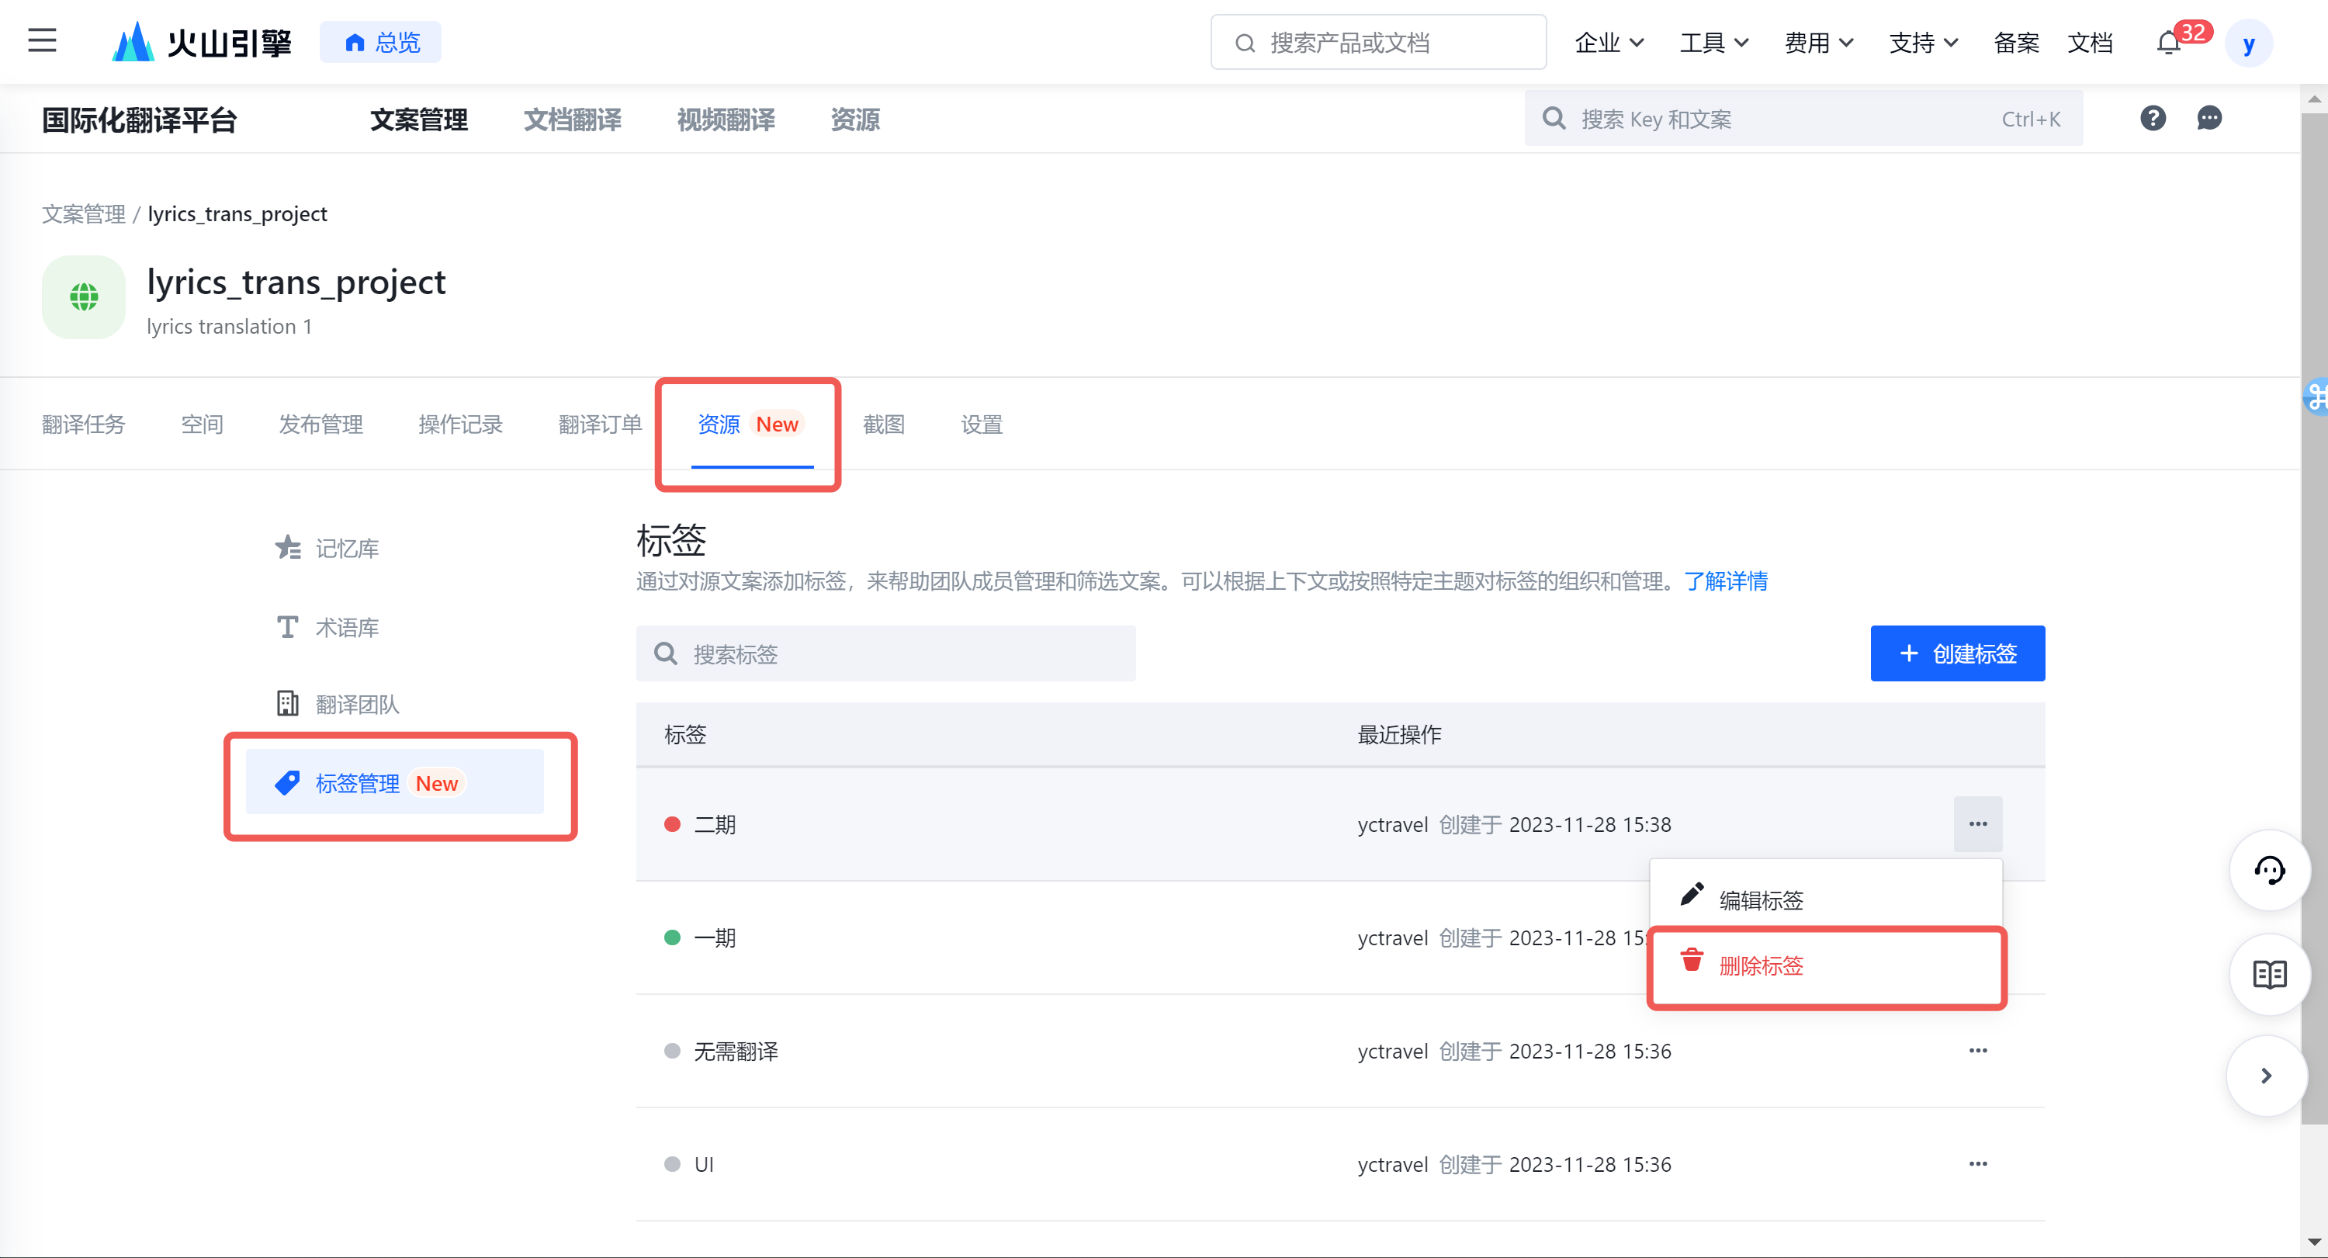Open 术语库 in the sidebar

point(346,627)
